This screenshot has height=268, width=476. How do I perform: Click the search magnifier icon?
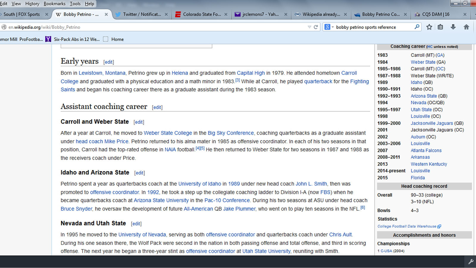417,27
